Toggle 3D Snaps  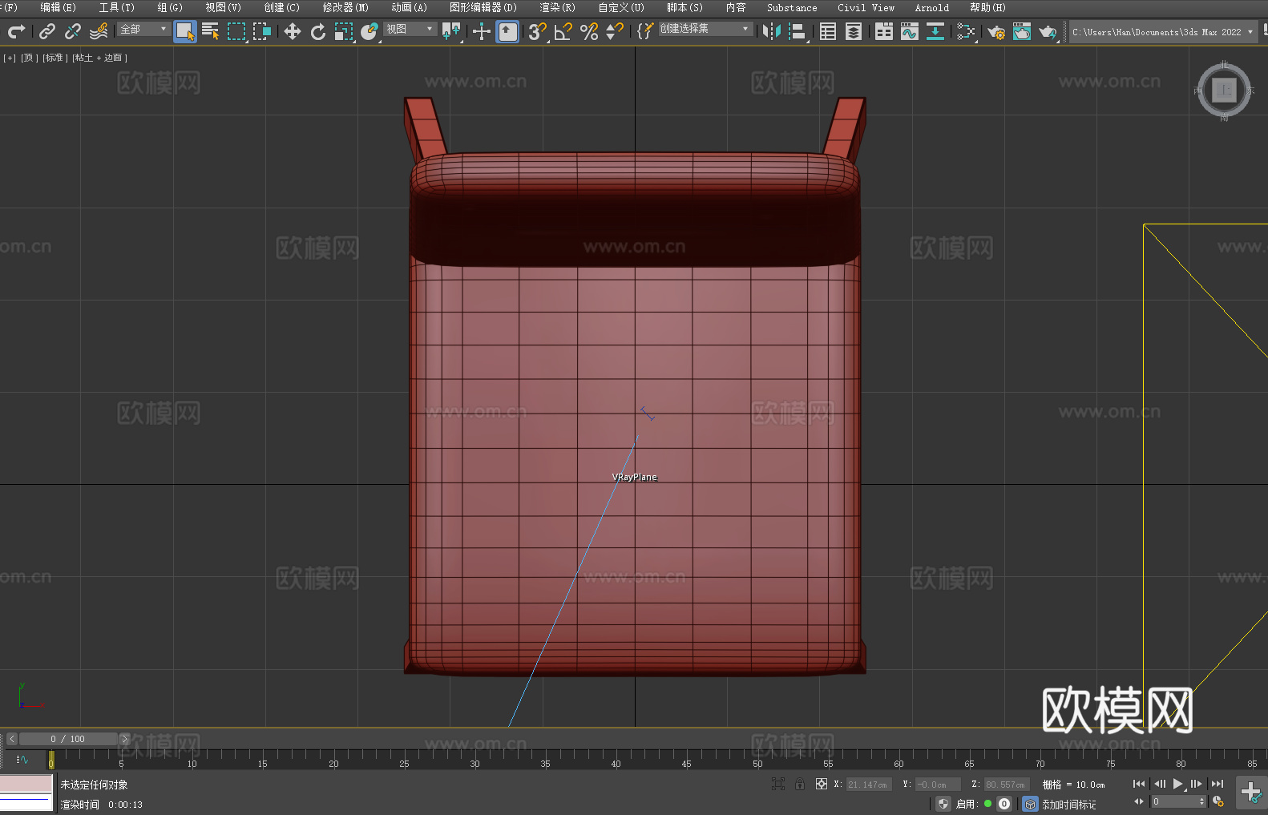click(x=537, y=31)
